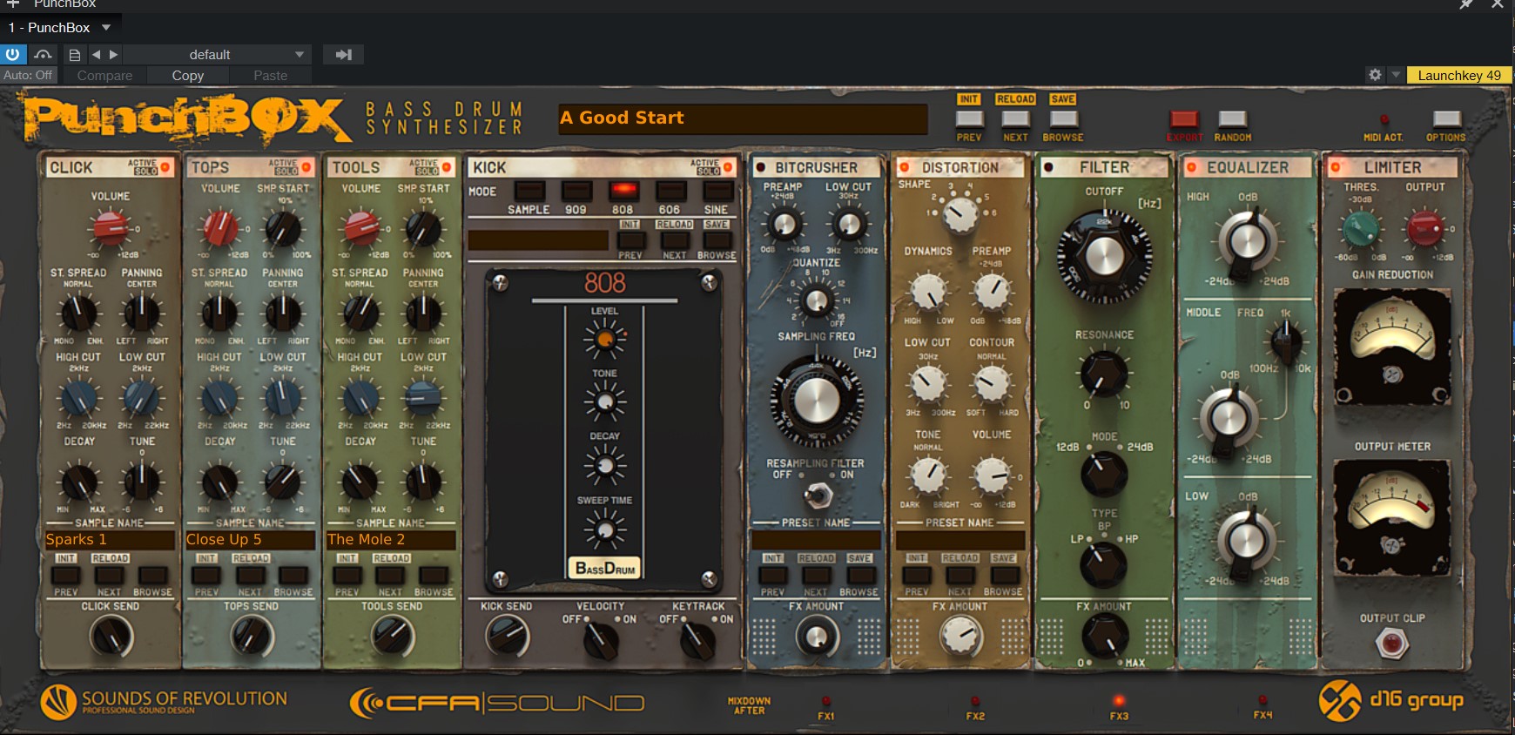The image size is (1515, 735).
Task: Click The Mole 2 sample name field
Action: tap(391, 540)
